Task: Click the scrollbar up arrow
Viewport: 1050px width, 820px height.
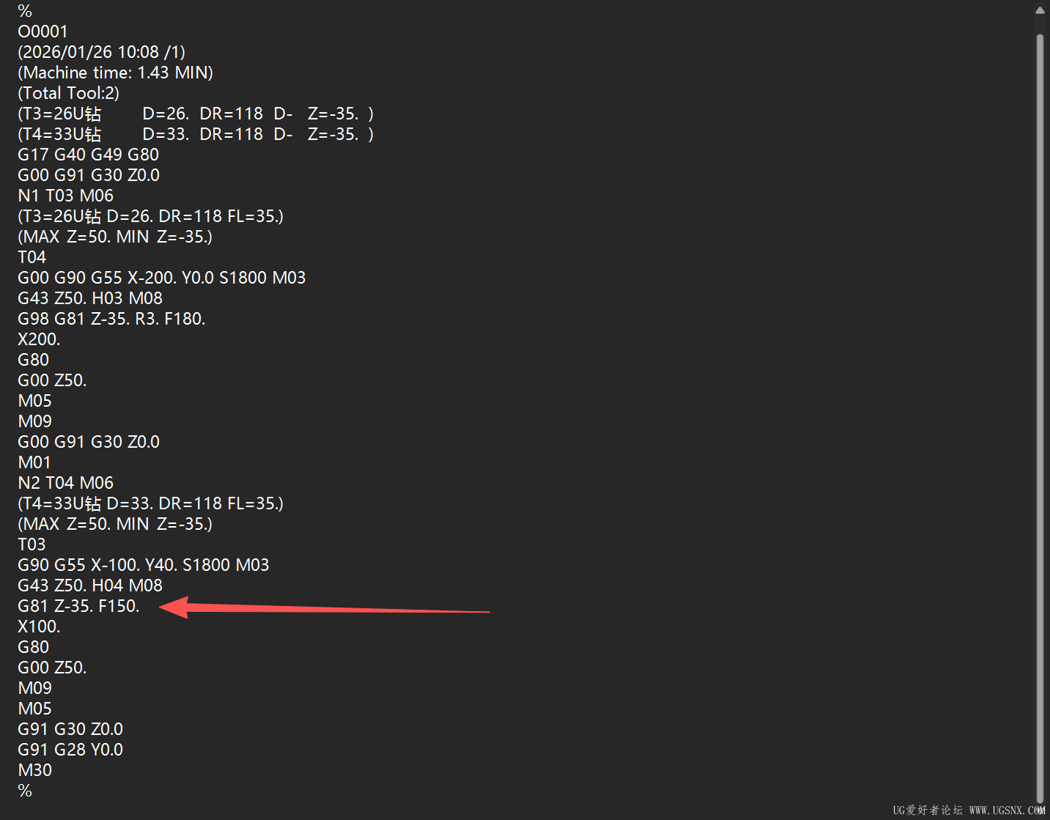Action: tap(1040, 10)
